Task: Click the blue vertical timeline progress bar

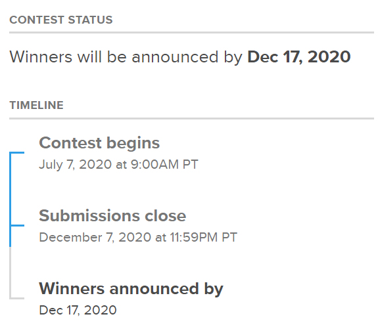Action: tap(11, 200)
